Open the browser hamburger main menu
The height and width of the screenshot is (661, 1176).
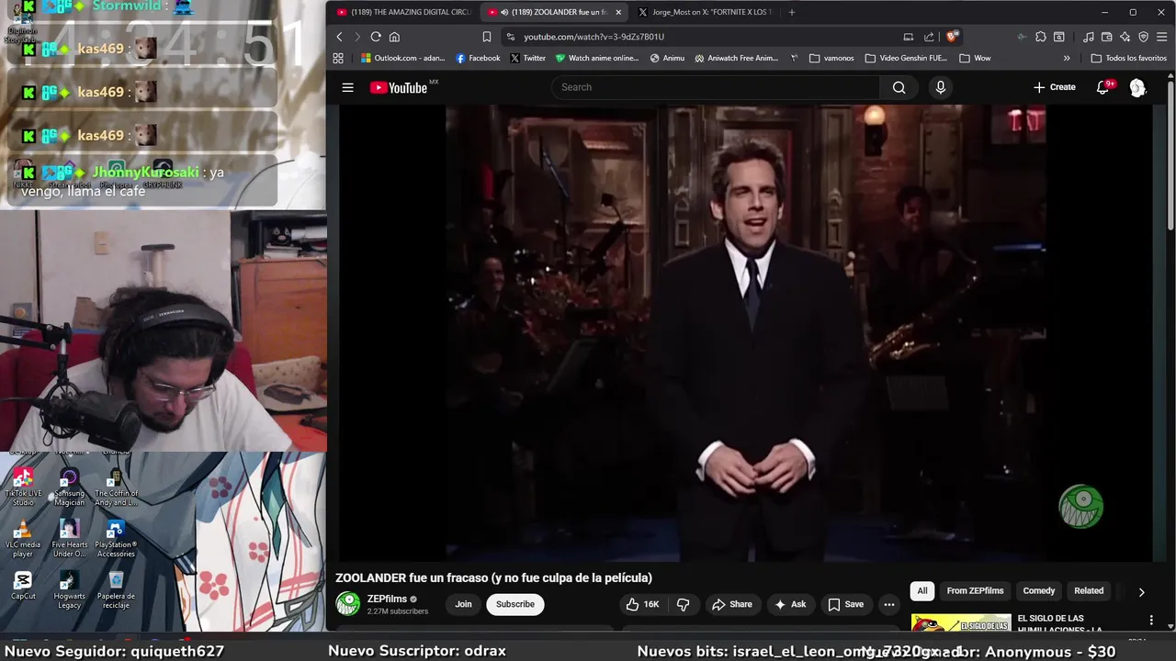coord(1162,37)
